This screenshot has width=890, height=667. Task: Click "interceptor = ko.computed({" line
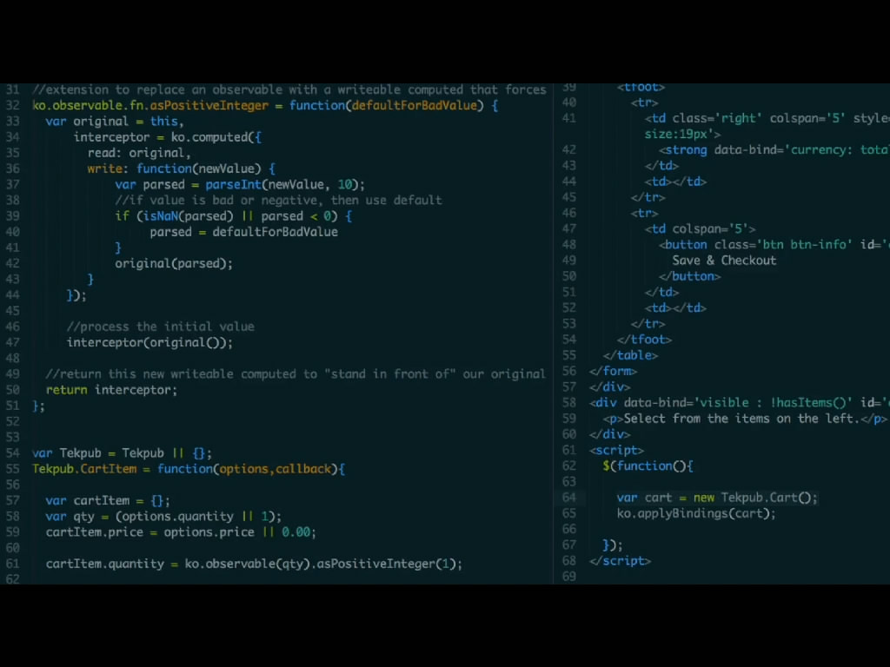[168, 137]
